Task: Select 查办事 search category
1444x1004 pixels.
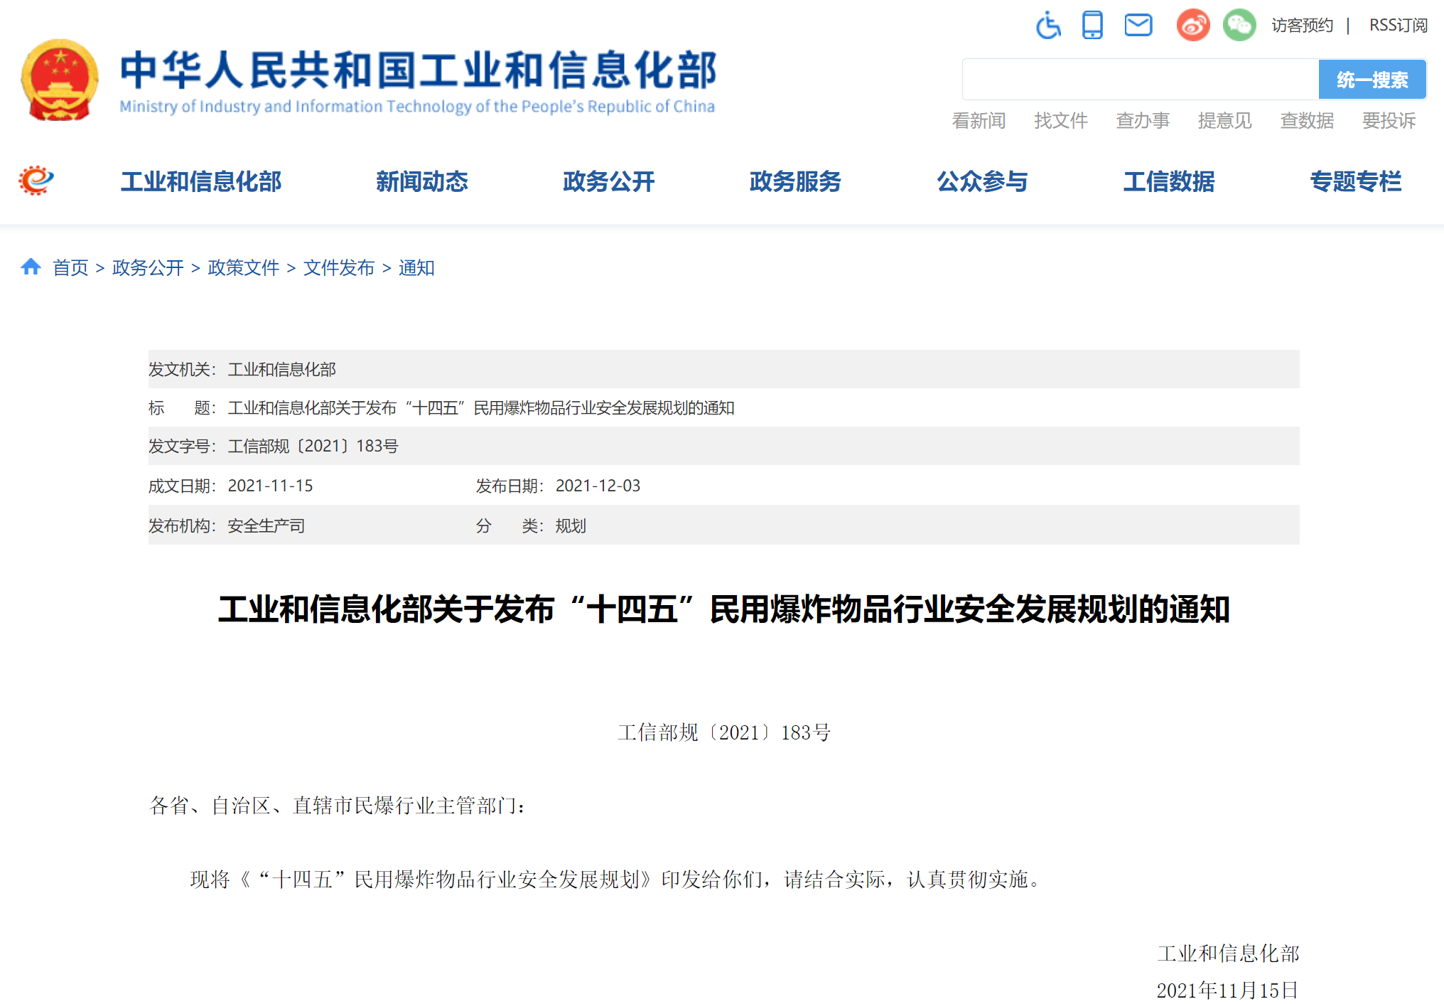Action: pyautogui.click(x=1143, y=121)
